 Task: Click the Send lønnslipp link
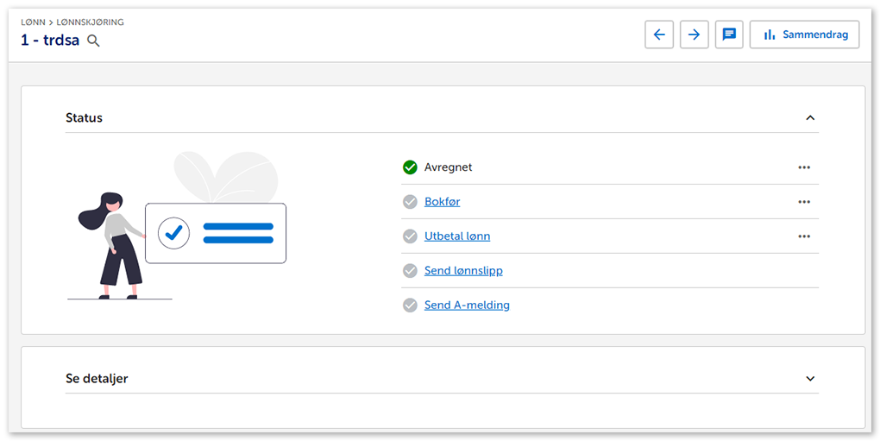[x=463, y=271]
